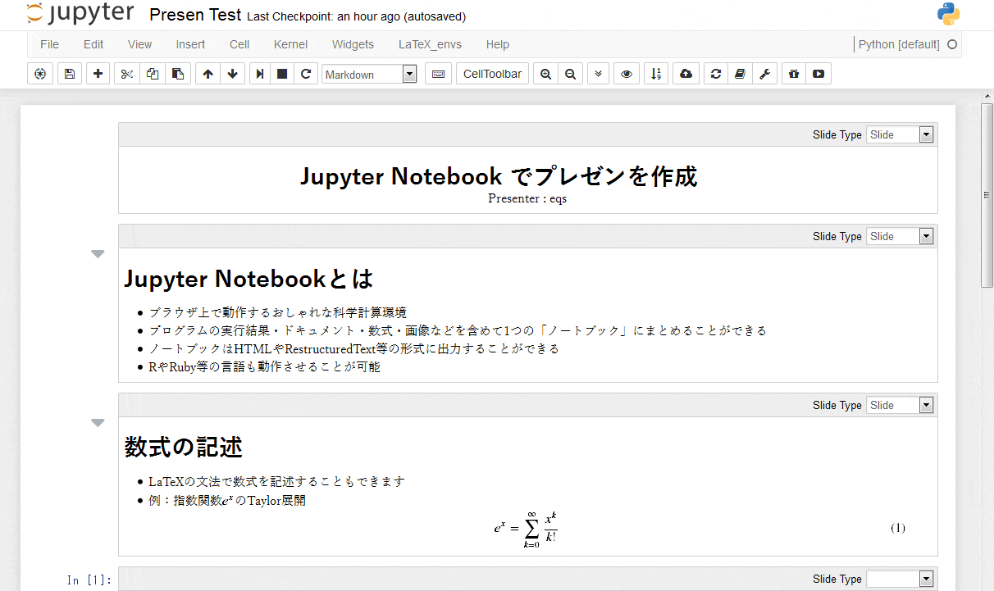Select the title cell heading Jupyter Notebook でプレゼンを作成

point(499,175)
